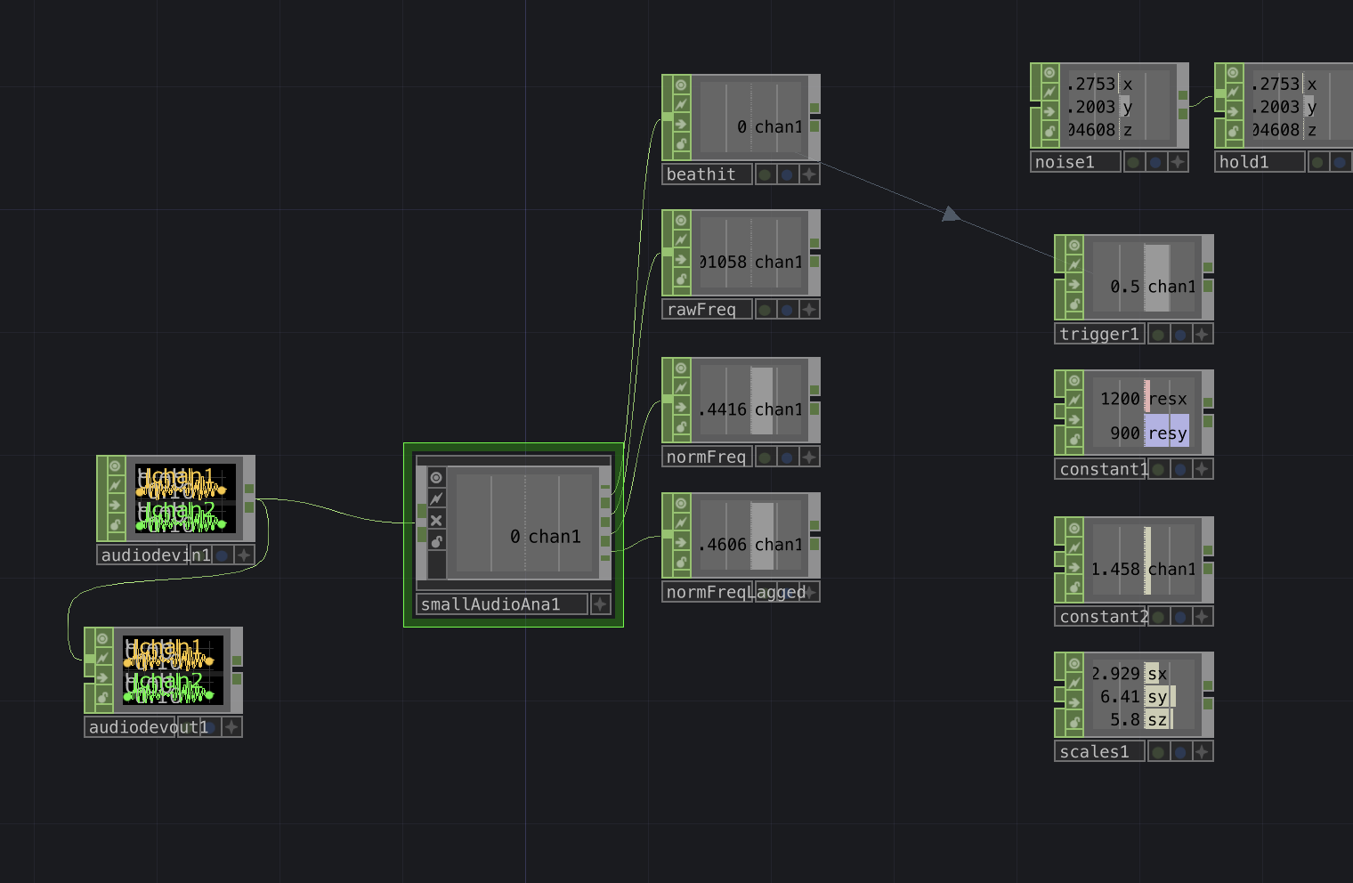Toggle blue export flag on constant1
The height and width of the screenshot is (883, 1353).
tap(1180, 469)
